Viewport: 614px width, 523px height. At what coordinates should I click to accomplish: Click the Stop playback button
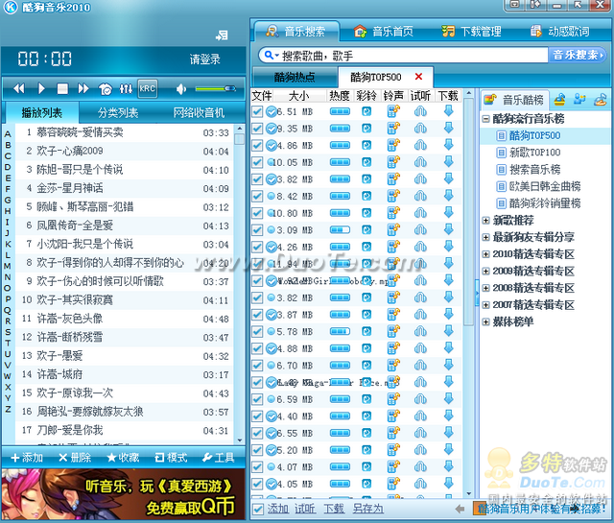(x=61, y=88)
